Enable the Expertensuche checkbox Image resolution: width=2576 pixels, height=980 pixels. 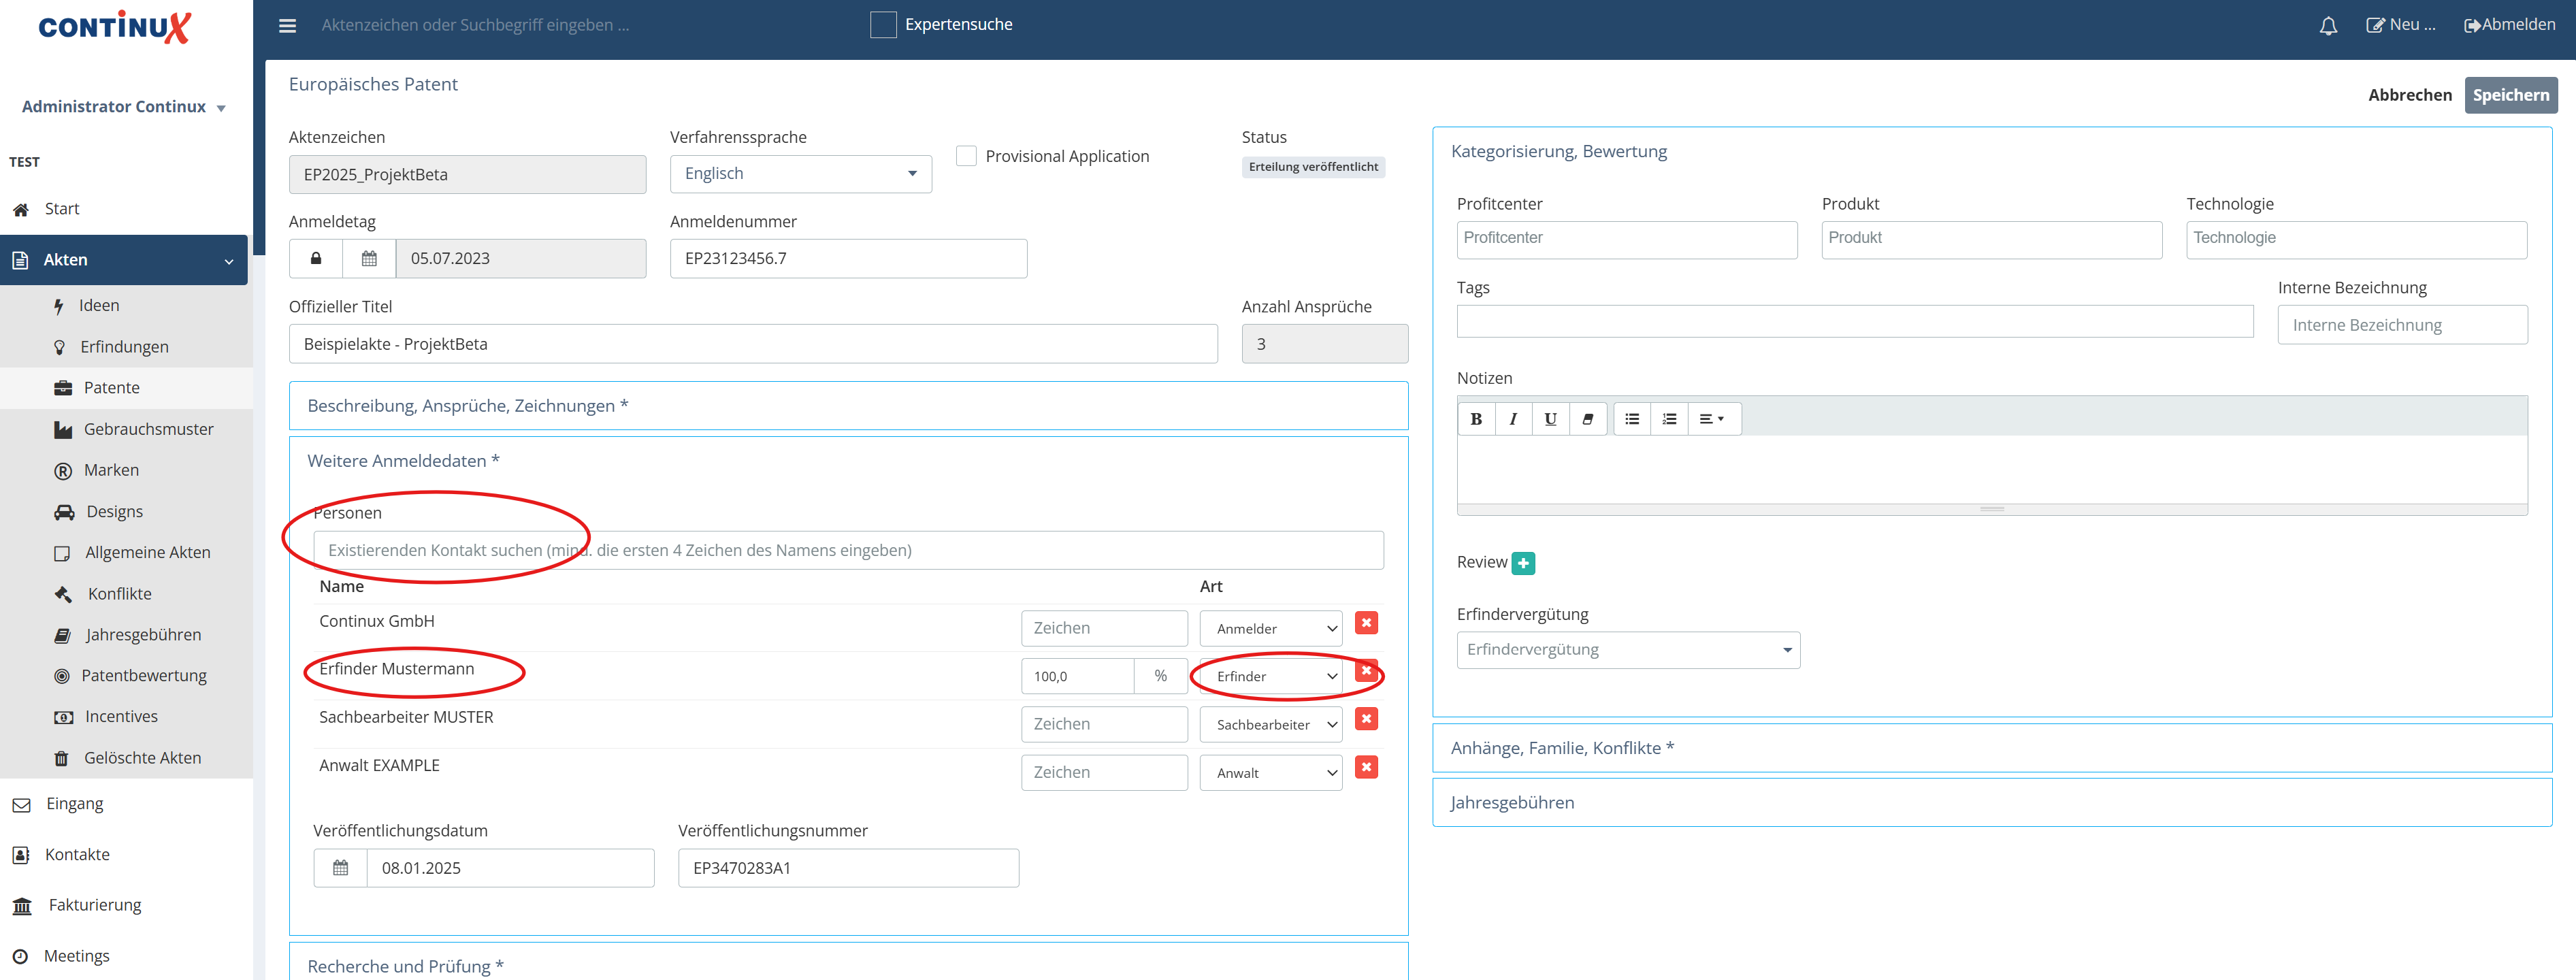(x=882, y=25)
